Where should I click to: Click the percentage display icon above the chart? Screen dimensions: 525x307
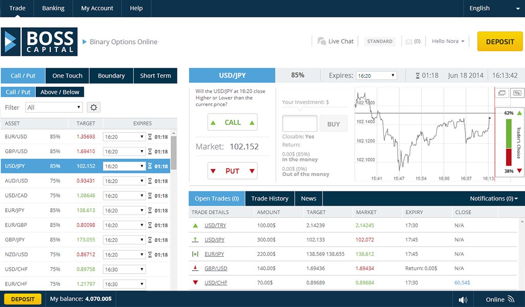click(517, 92)
